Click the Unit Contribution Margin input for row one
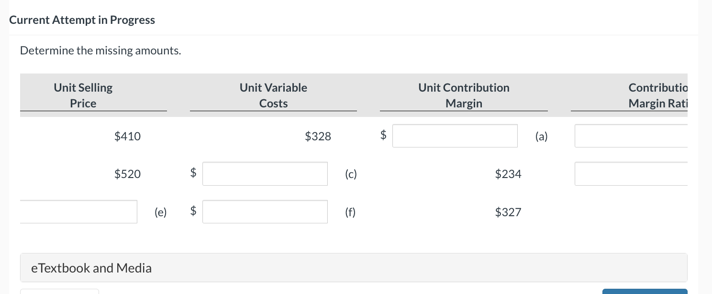The height and width of the screenshot is (294, 712). (x=455, y=136)
